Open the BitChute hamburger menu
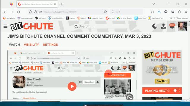This screenshot has width=190, height=106. 5,26
